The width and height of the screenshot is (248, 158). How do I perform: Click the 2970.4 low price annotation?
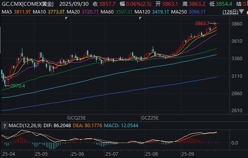click(x=17, y=86)
